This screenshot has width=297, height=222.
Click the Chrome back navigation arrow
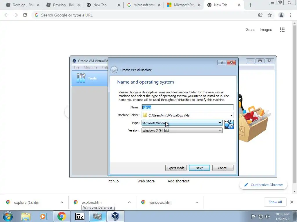[x=6, y=15]
